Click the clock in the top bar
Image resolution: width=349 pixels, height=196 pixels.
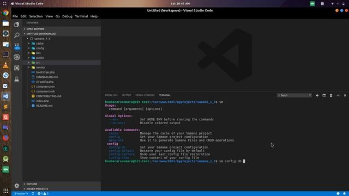180,4
